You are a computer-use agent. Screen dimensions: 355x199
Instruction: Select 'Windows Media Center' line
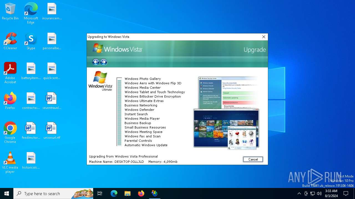[143, 88]
